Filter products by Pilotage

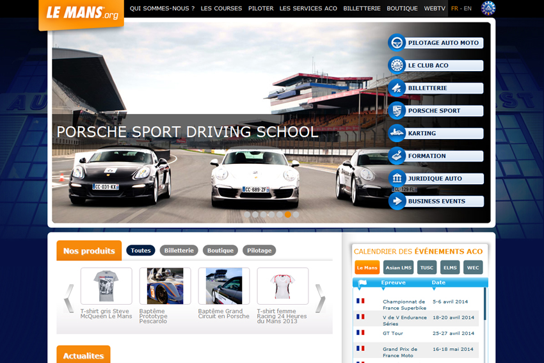coord(259,250)
